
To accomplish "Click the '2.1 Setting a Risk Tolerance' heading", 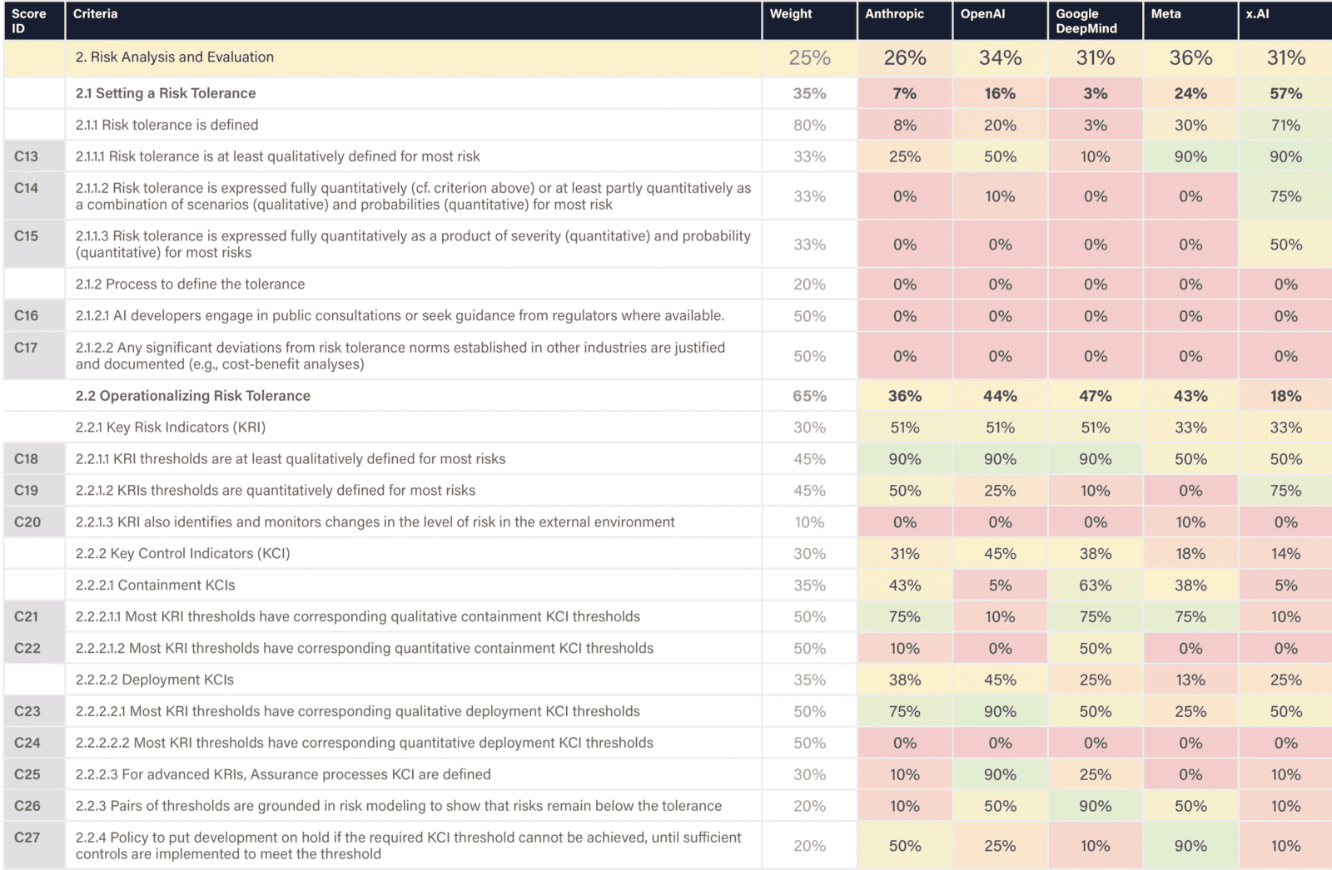I will 166,93.
